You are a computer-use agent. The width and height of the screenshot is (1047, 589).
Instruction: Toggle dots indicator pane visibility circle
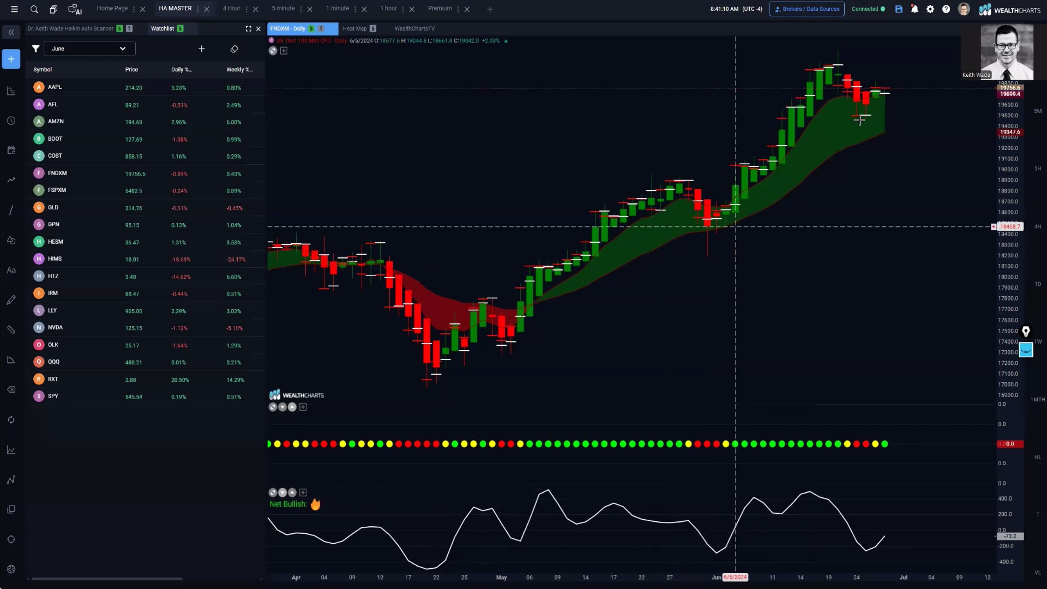point(273,407)
